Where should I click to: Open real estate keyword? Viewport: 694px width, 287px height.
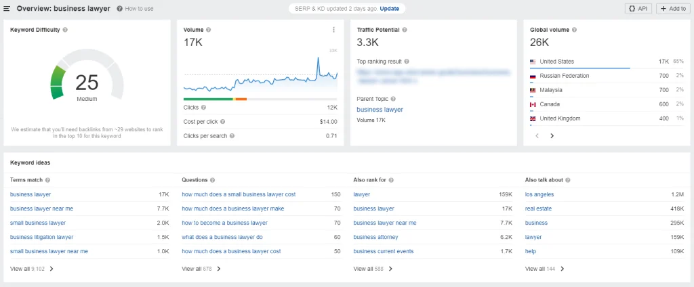[538, 208]
